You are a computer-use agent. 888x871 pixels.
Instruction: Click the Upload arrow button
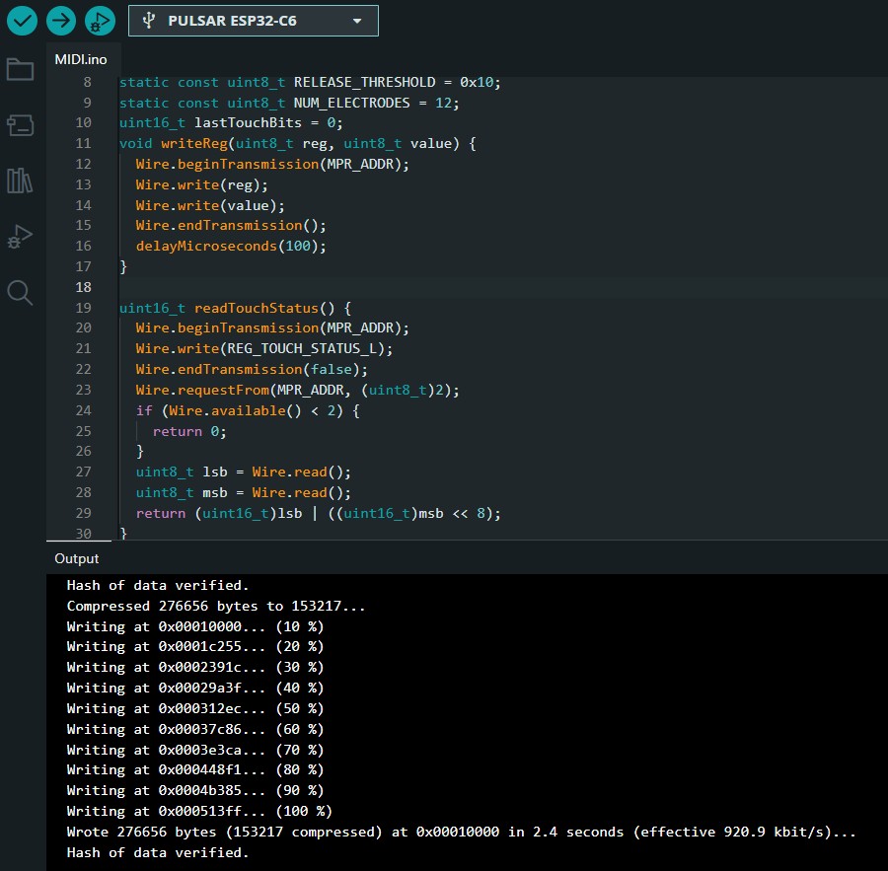(x=61, y=21)
